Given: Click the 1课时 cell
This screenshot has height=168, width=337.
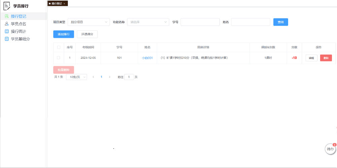Looking at the screenshot, I should tap(268, 58).
